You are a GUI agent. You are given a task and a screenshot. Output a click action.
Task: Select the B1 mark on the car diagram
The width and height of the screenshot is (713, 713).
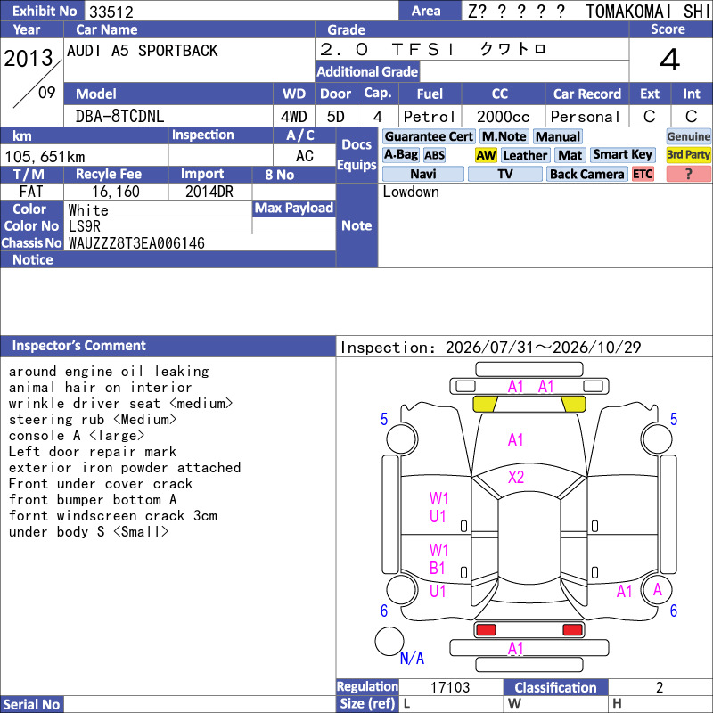coord(438,569)
